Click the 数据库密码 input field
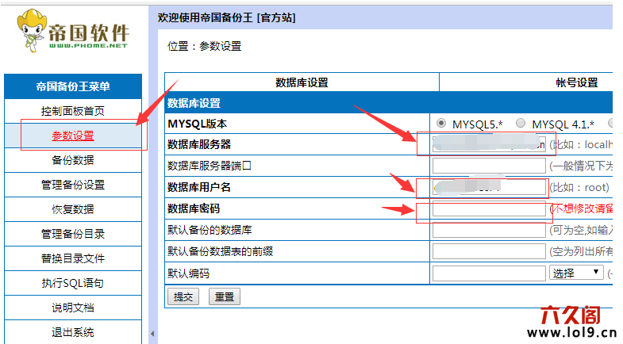Viewport: 623px width, 344px height. tap(489, 208)
